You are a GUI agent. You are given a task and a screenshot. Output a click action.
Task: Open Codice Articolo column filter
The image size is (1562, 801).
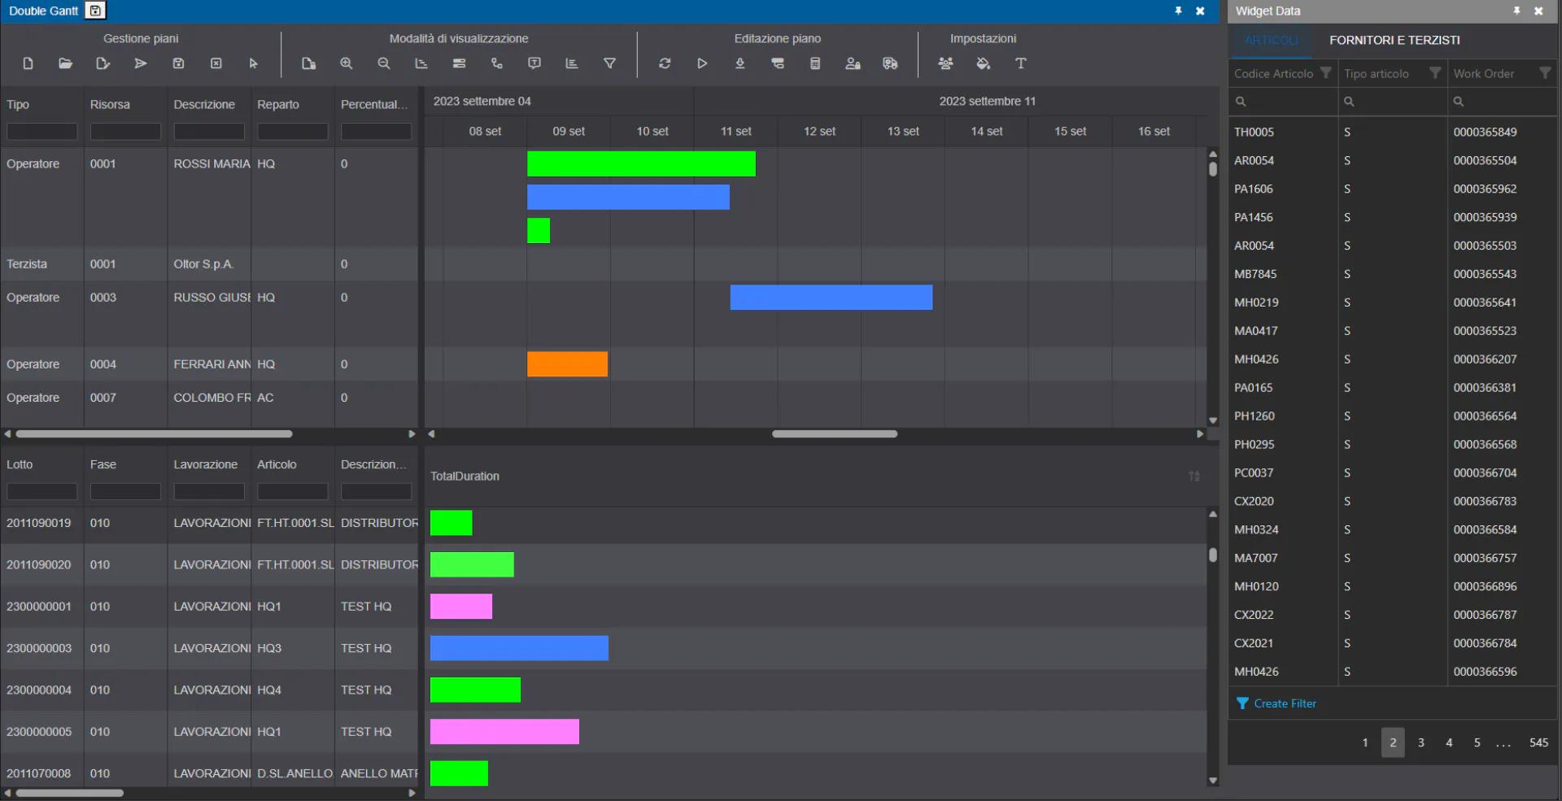1325,73
